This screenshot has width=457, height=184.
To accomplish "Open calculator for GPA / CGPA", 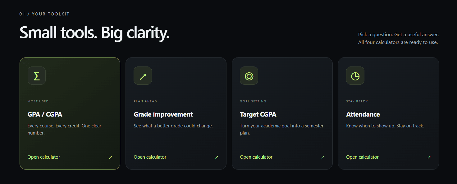I will click(44, 157).
